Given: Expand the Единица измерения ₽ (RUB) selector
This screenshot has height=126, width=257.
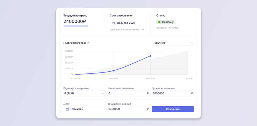Looking at the screenshot, I should [x=85, y=93].
